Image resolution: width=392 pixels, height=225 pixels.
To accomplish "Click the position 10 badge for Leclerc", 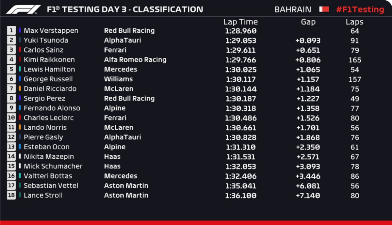I will click(11, 118).
